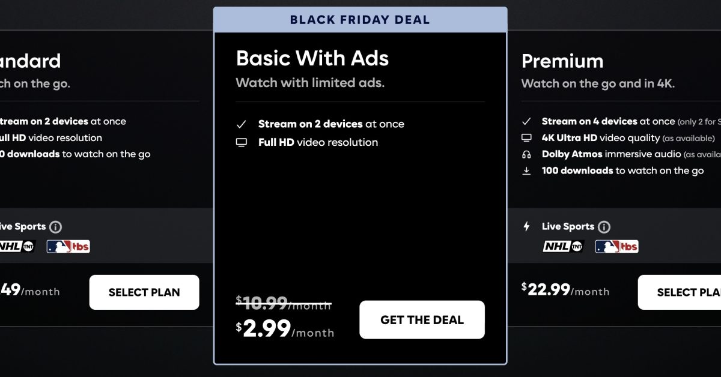
Task: Click the NHL TNT logo in Premium
Action: click(x=563, y=246)
